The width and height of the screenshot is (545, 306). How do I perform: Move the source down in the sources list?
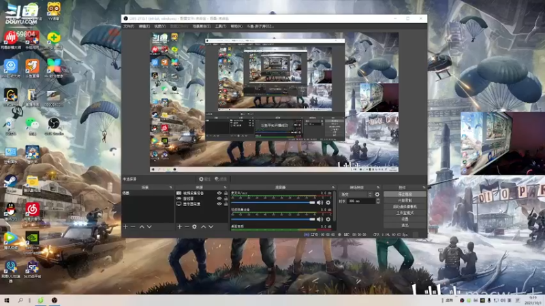click(211, 226)
